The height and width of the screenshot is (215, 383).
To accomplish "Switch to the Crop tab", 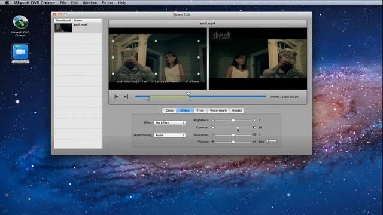I will [169, 110].
